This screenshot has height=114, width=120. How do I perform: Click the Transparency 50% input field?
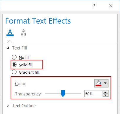coord(93,94)
